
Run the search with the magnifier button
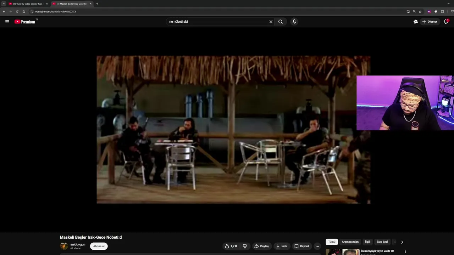point(281,22)
